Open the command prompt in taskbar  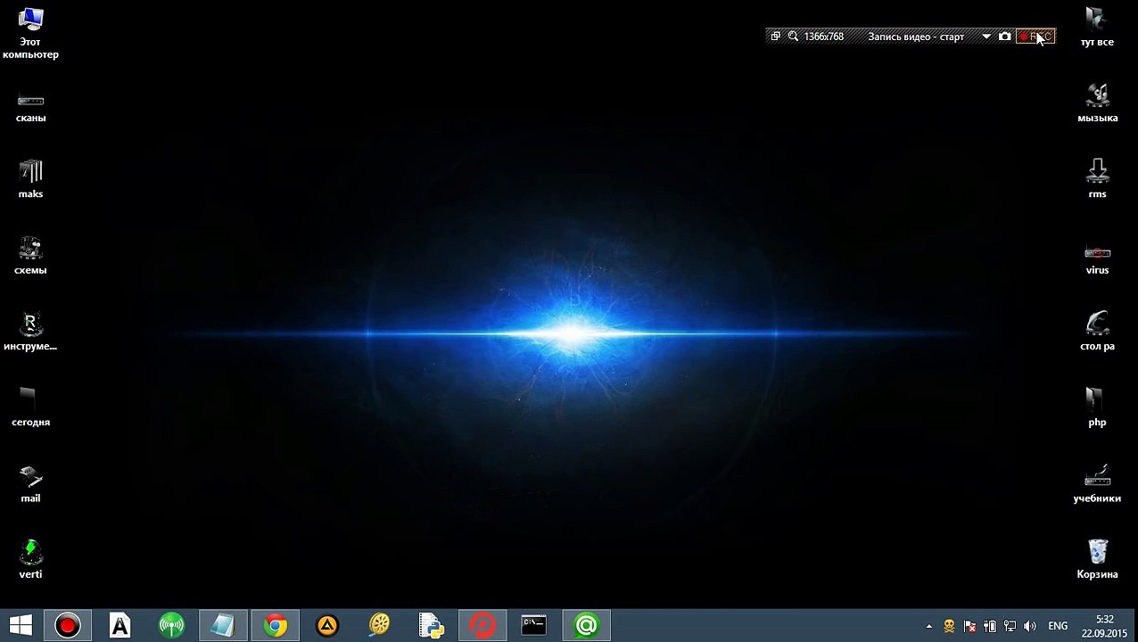coord(534,626)
